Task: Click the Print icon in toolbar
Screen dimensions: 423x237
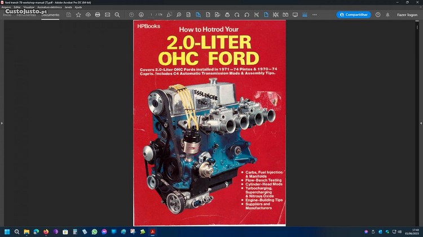Action: [x=98, y=15]
